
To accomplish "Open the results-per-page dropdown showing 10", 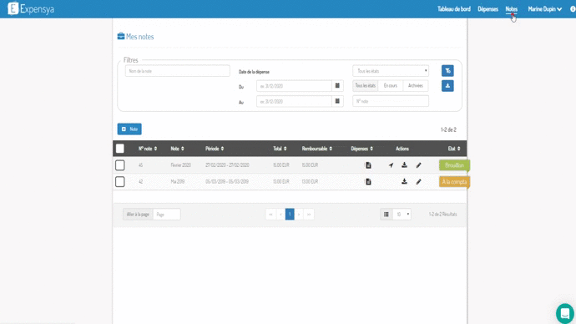I will coord(402,214).
